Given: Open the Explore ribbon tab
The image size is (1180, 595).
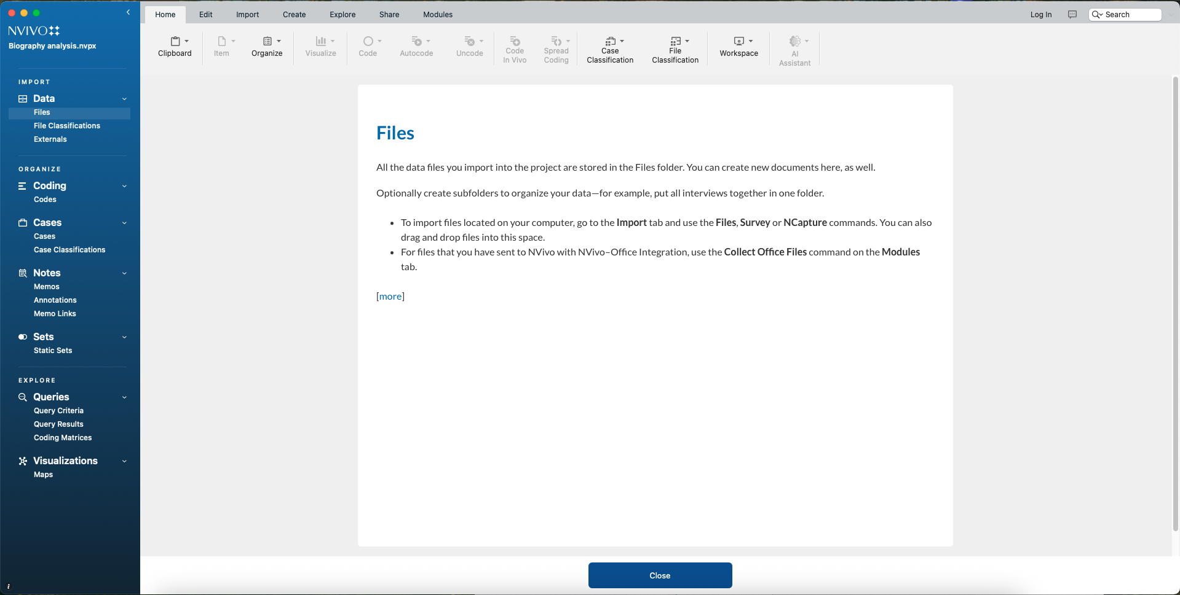Looking at the screenshot, I should [343, 15].
